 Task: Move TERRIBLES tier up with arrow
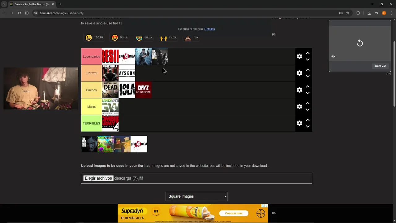308,120
